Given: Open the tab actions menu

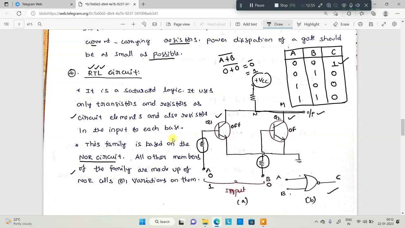Looking at the screenshot, I should (6, 4).
